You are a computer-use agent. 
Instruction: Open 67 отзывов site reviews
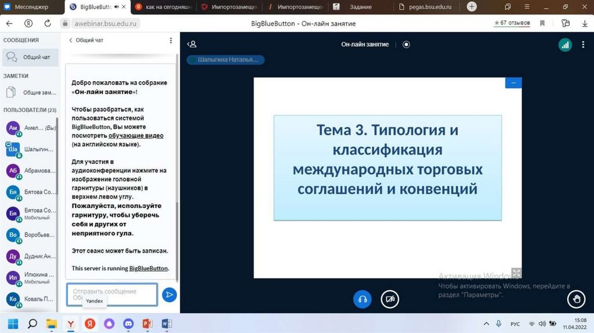pos(512,23)
